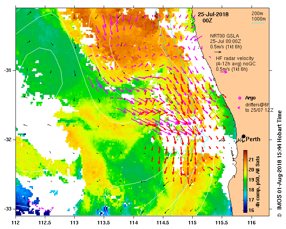Click the color scale value 17
This screenshot has height=229, width=286.
coord(251,200)
